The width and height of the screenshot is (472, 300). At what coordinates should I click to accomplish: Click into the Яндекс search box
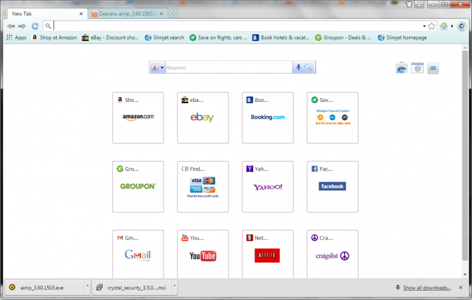228,67
